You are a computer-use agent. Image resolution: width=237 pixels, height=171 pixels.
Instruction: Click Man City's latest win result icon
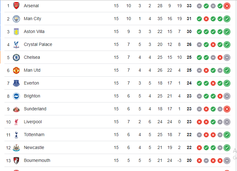click(227, 19)
